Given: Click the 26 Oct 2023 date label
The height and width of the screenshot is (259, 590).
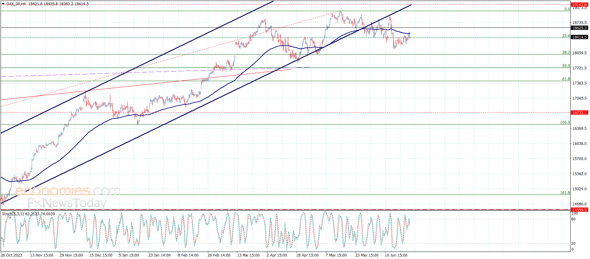Looking at the screenshot, I should 12,255.
